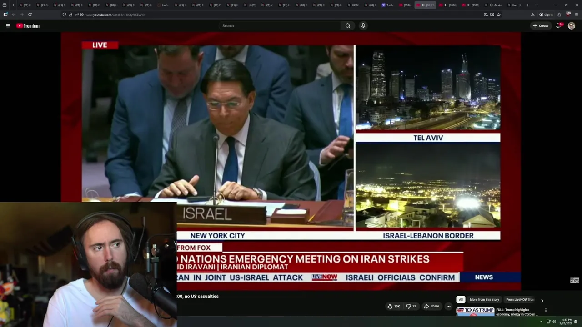The height and width of the screenshot is (327, 582).
Task: Click the site lock icon in address bar
Action: [70, 15]
